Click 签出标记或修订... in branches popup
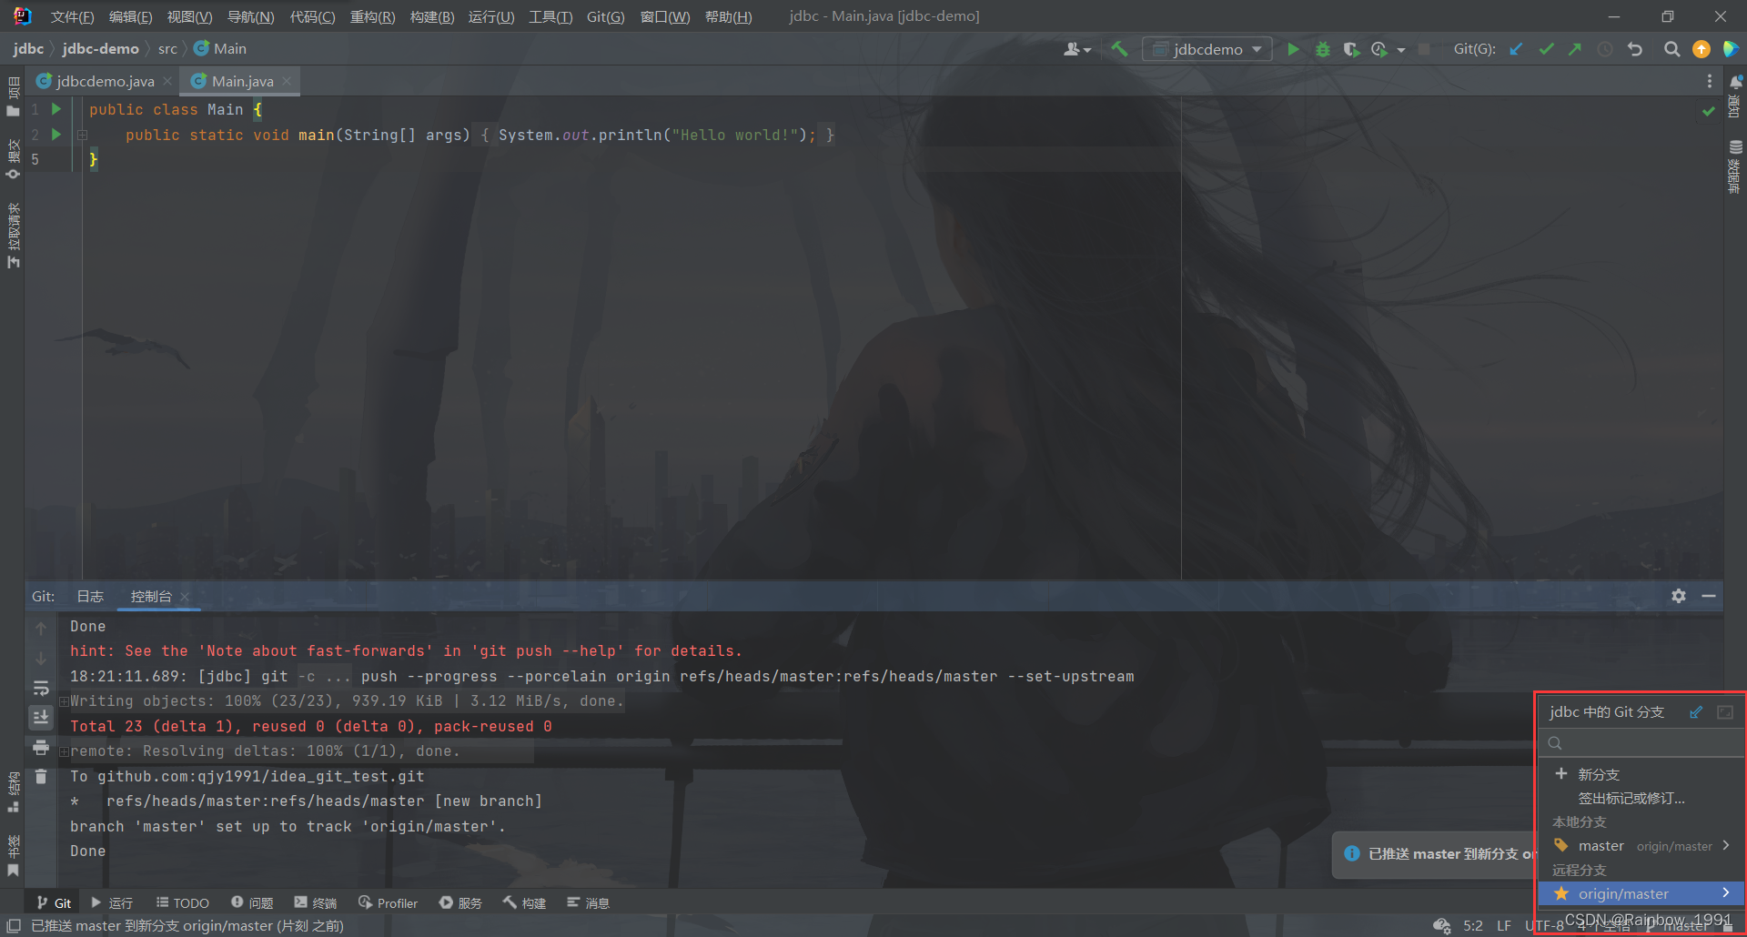This screenshot has height=937, width=1747. (1631, 798)
